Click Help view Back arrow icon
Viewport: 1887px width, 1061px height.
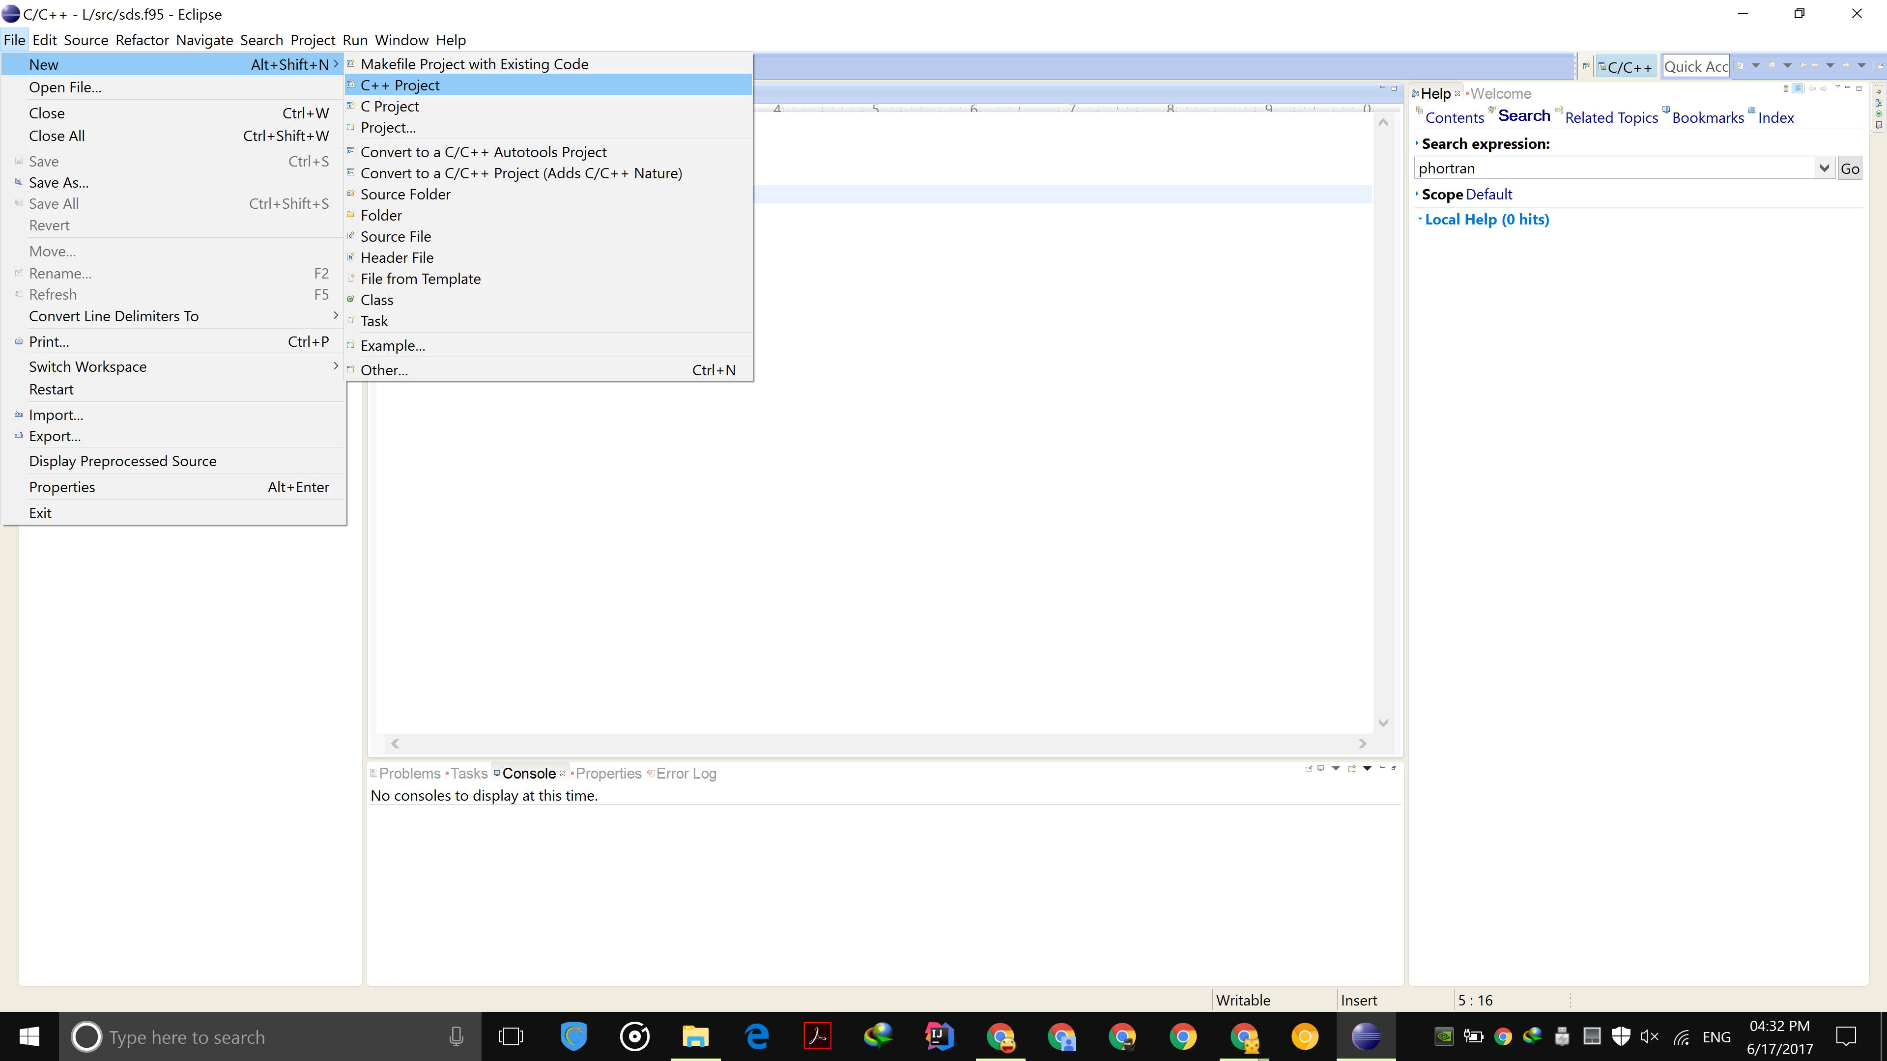(x=1812, y=88)
